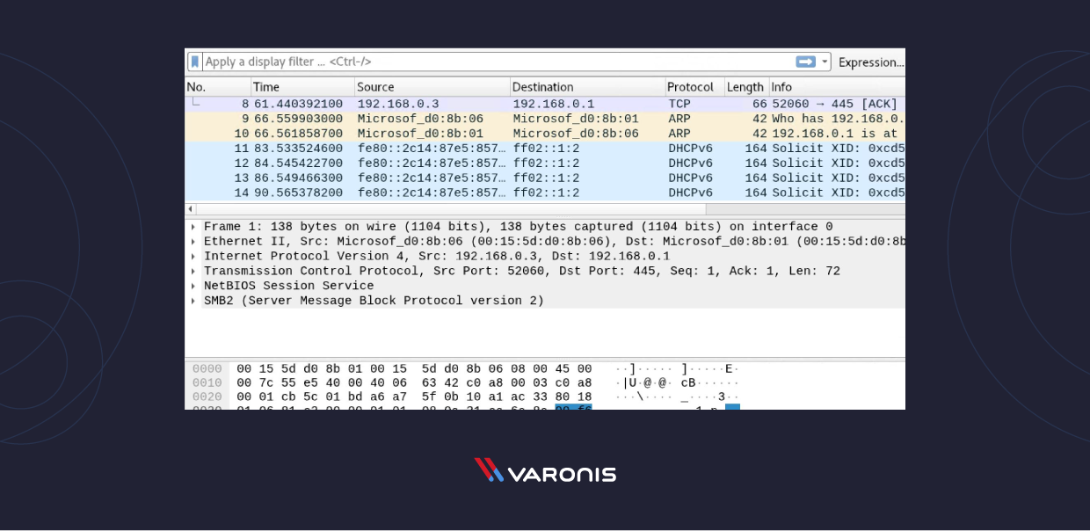Expand the Frame 1 details

pos(193,226)
